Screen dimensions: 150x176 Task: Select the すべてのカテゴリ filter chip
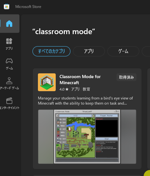coord(52,51)
